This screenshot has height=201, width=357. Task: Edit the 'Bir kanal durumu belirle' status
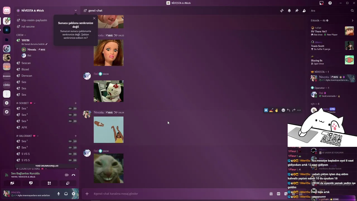35,44
